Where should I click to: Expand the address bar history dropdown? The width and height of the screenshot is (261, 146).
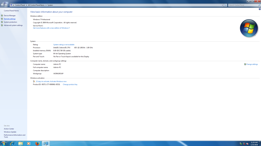click(x=223, y=5)
